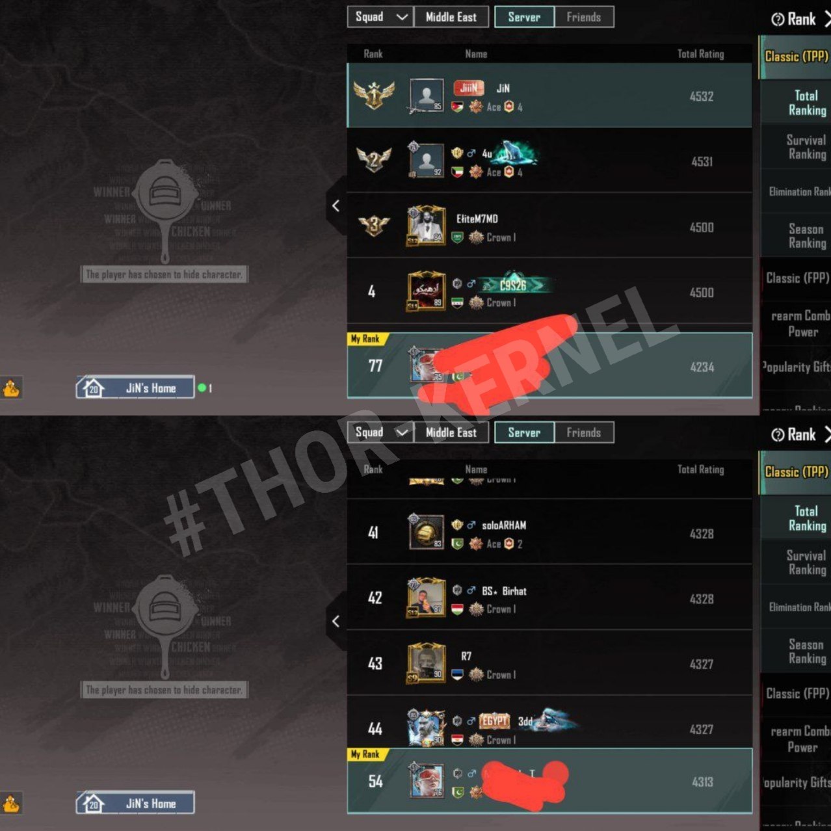This screenshot has width=831, height=831.
Task: Click the house icon on the bottom JiN's Home
Action: pyautogui.click(x=92, y=803)
